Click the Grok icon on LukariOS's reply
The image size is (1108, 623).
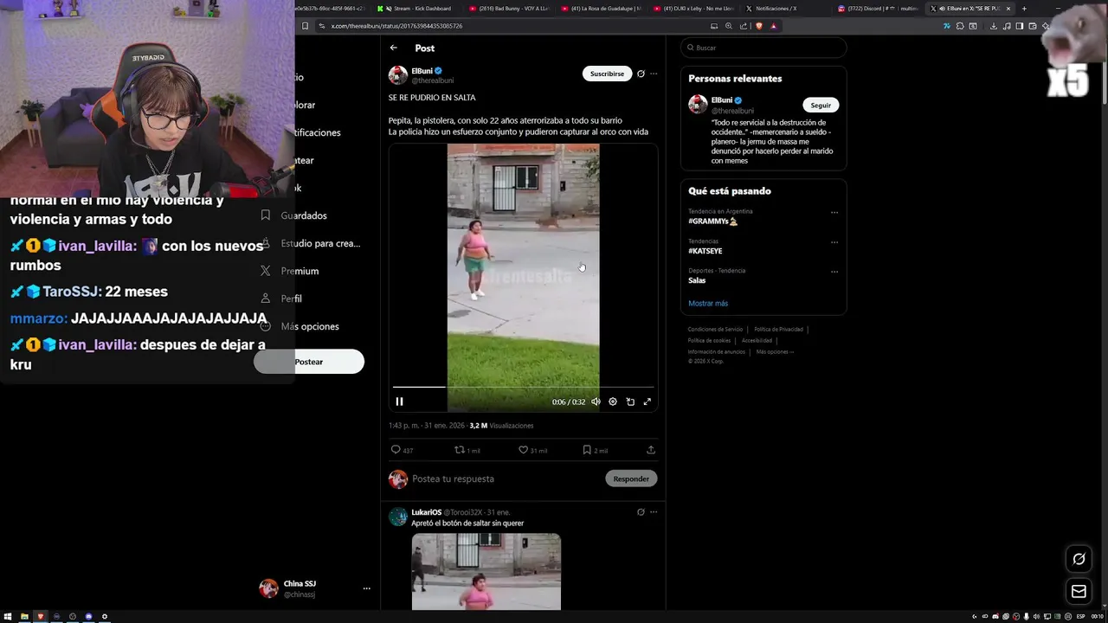point(641,512)
